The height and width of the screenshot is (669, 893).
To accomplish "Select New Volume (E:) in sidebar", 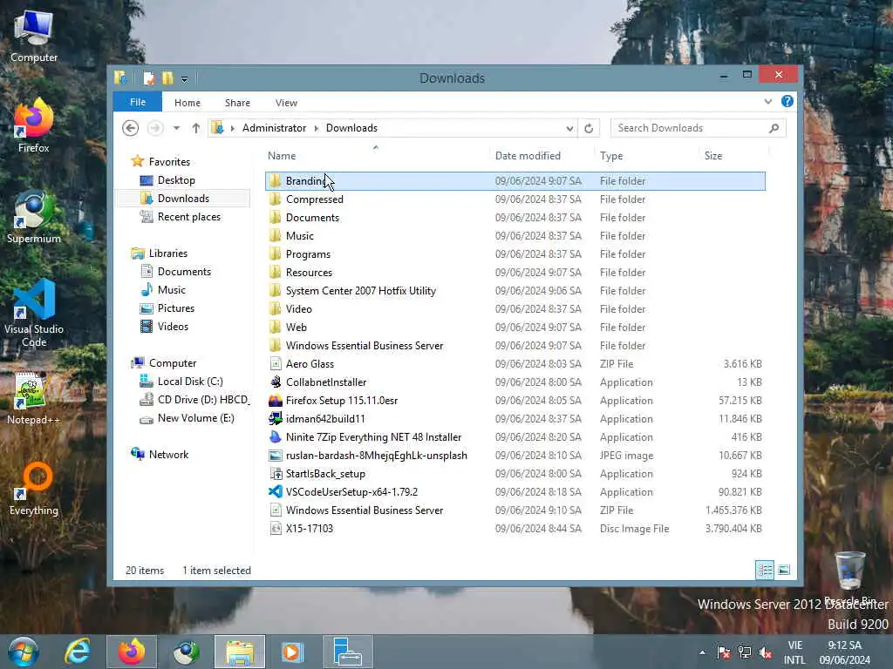I will pyautogui.click(x=195, y=418).
